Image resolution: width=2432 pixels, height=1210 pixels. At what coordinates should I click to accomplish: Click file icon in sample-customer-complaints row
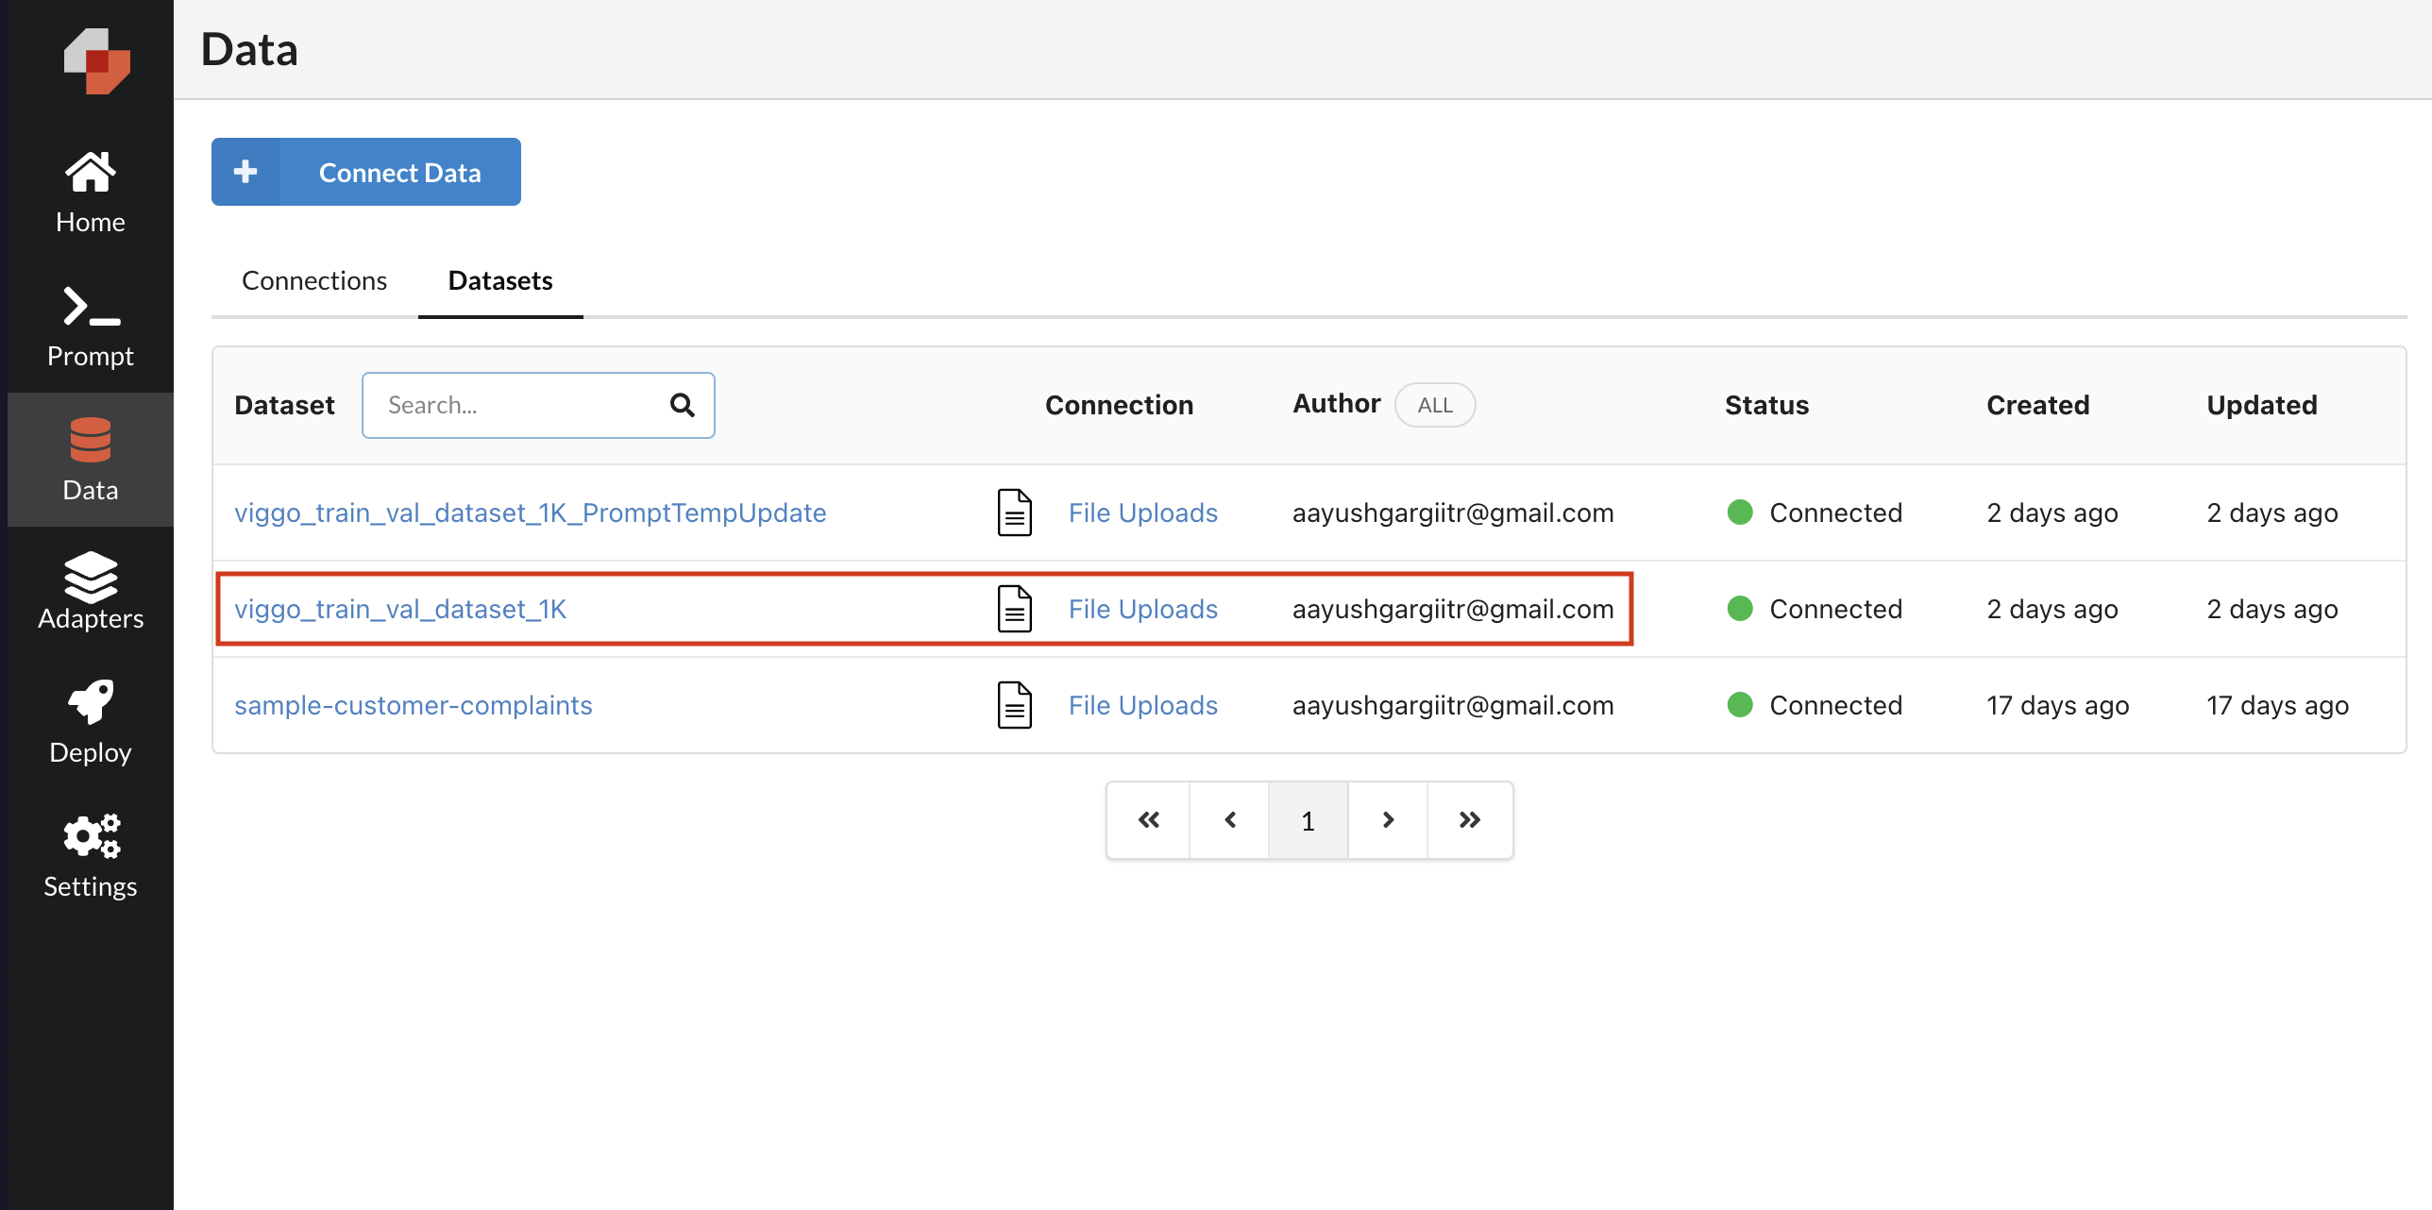[1015, 705]
